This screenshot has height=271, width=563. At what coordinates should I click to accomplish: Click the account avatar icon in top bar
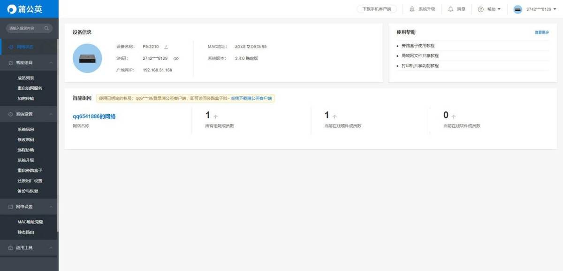[x=517, y=9]
